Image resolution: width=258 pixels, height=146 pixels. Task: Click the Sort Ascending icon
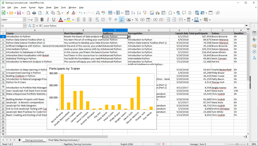pyautogui.click(x=133, y=13)
